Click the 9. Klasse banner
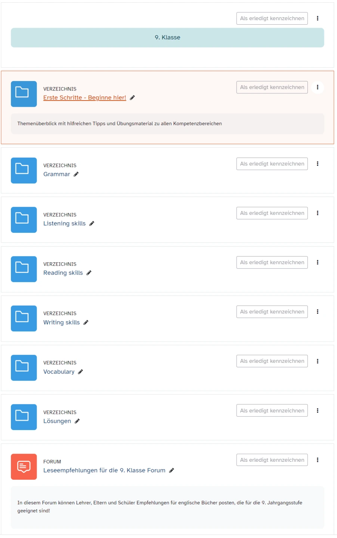The image size is (337, 538). 167,38
